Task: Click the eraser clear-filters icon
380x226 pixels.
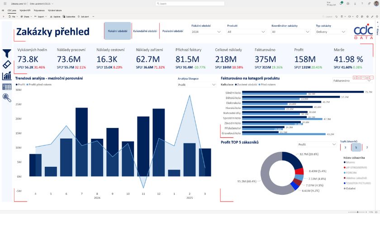Action: pos(7,64)
